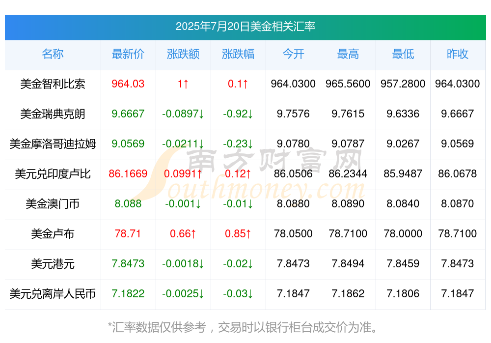
Task: Click change amount -0.0018↓
Action: (x=183, y=263)
